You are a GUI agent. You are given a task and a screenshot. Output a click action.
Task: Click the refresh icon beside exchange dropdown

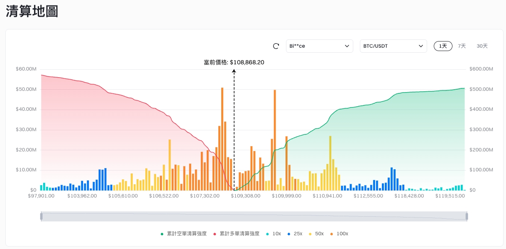coord(276,46)
